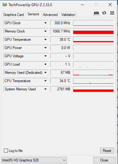Screen dimensions: 118x164
Task: Click the refresh arrows icon
Action: pyautogui.click(x=104, y=13)
